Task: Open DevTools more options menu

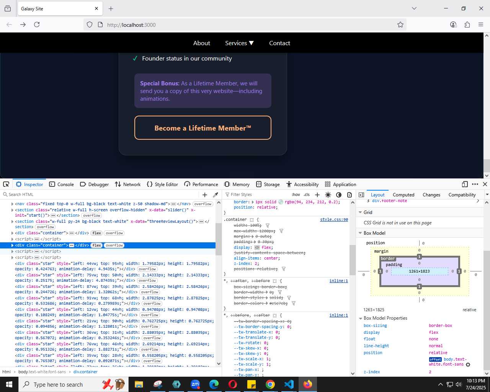Action: [475, 184]
